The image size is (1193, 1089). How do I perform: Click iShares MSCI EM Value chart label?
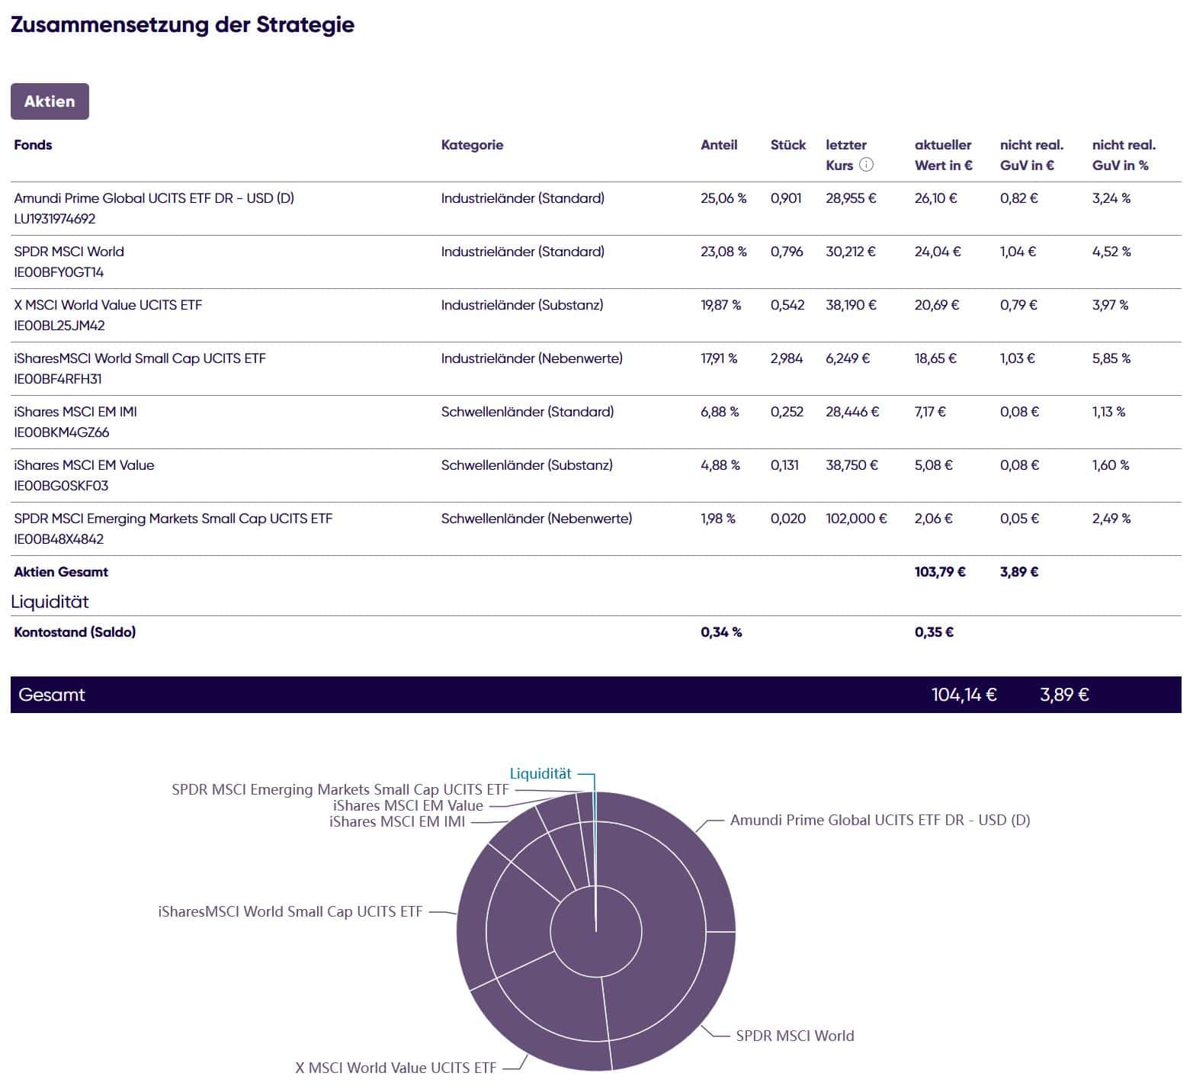pos(408,805)
